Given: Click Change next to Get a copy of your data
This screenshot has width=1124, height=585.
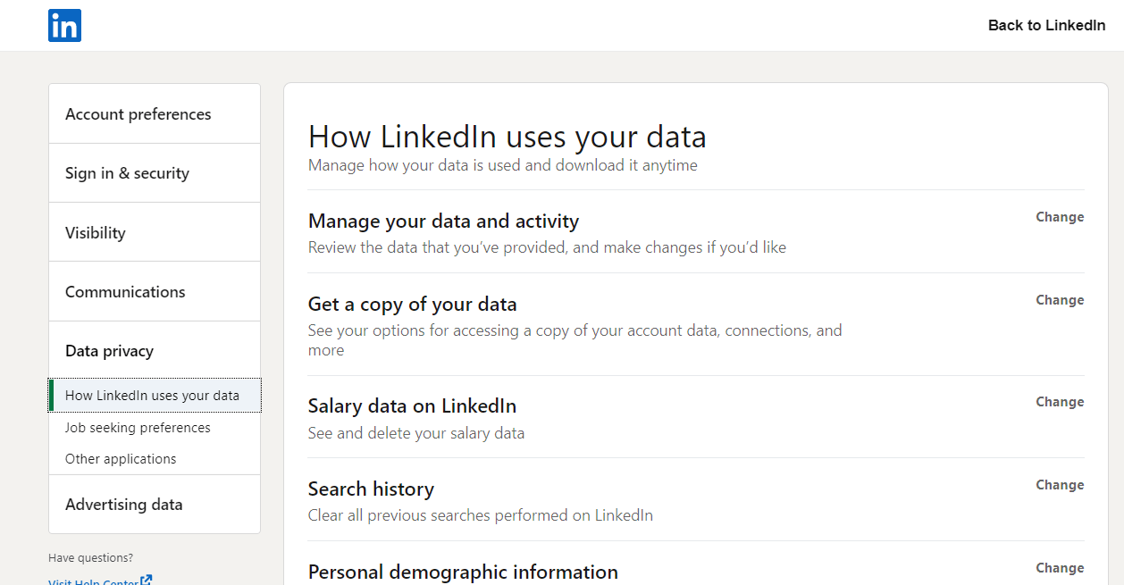Looking at the screenshot, I should pos(1060,299).
